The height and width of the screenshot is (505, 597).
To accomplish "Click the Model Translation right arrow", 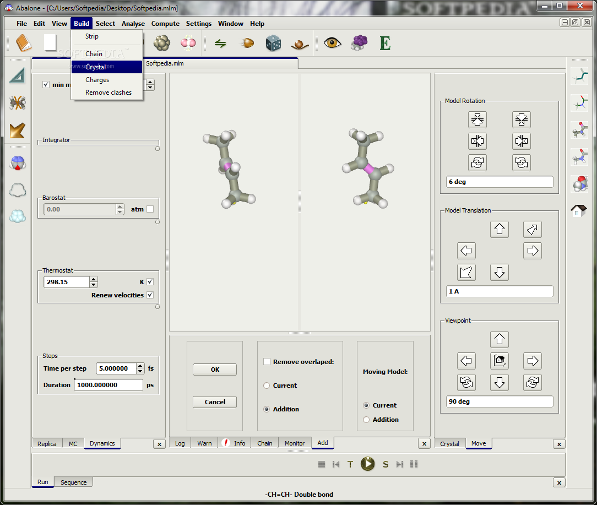I will (532, 251).
